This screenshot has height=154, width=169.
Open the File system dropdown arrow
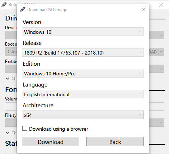click(161, 123)
